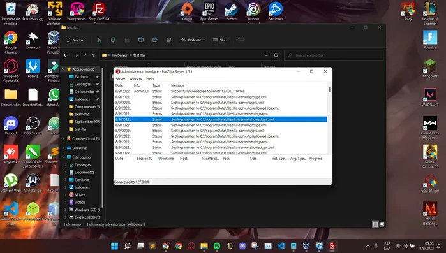The height and width of the screenshot is (253, 446).
Task: Select examen2 folder in quick access
Action: click(x=81, y=114)
